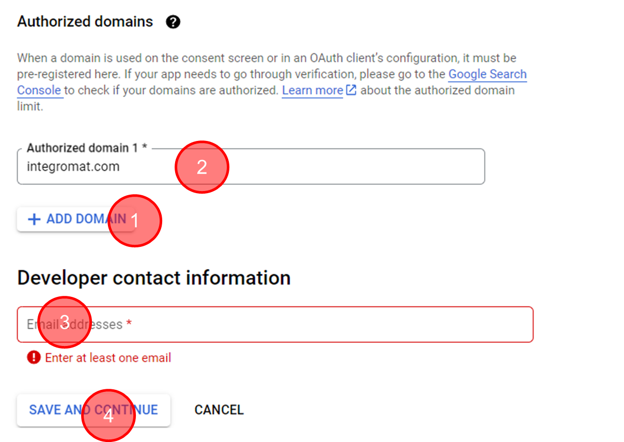Click the help icon beside Authorized domains
The height and width of the screenshot is (442, 624).
[173, 22]
